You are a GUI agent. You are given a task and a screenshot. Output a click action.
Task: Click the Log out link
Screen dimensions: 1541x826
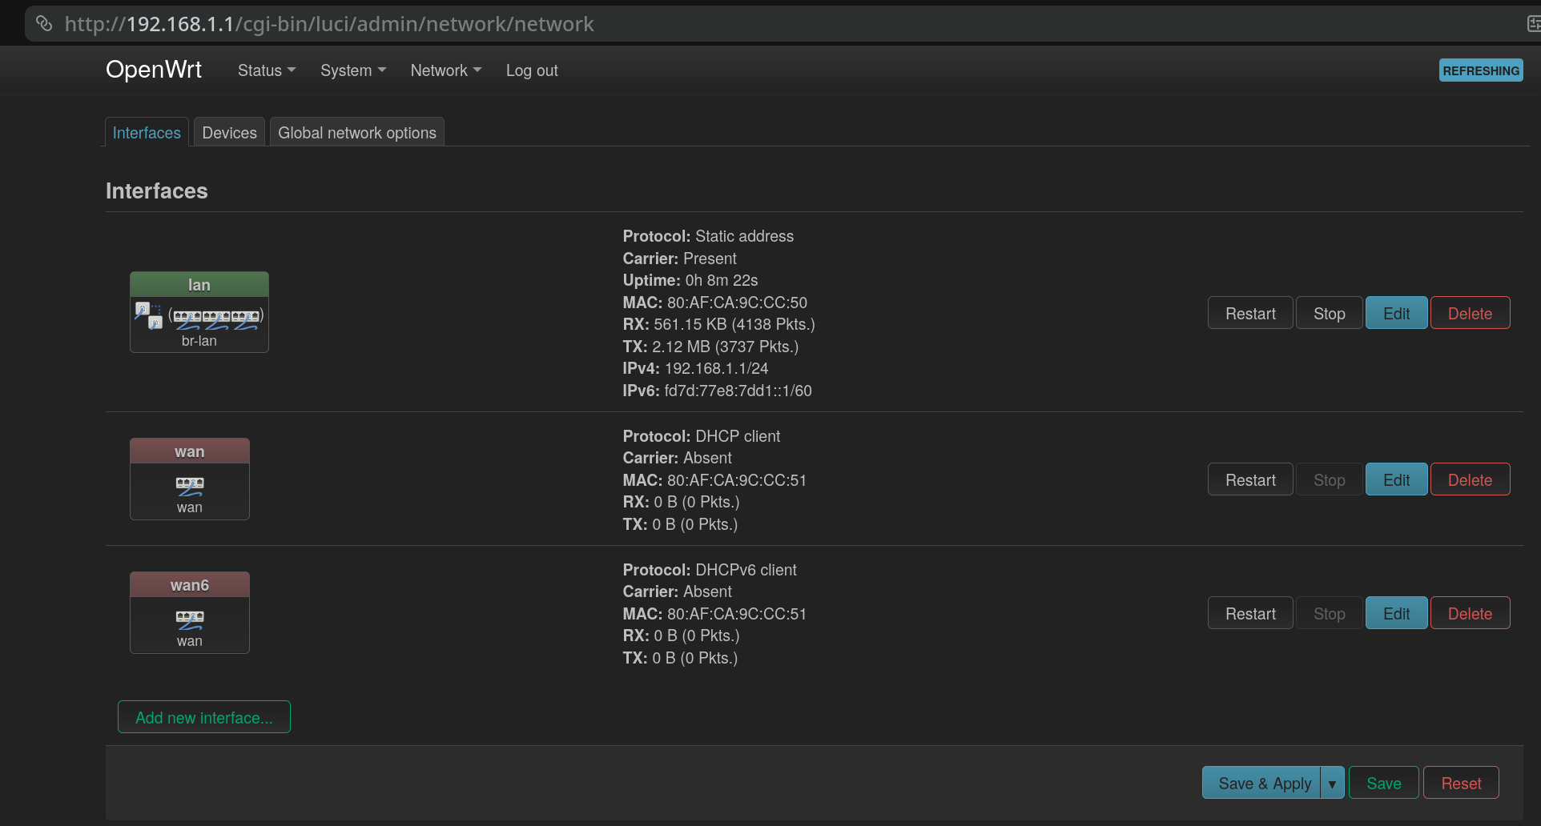tap(532, 70)
